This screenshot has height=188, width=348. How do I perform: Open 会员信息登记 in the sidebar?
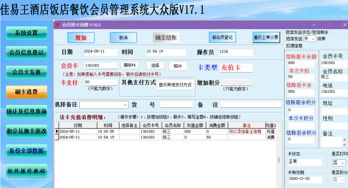click(x=26, y=53)
